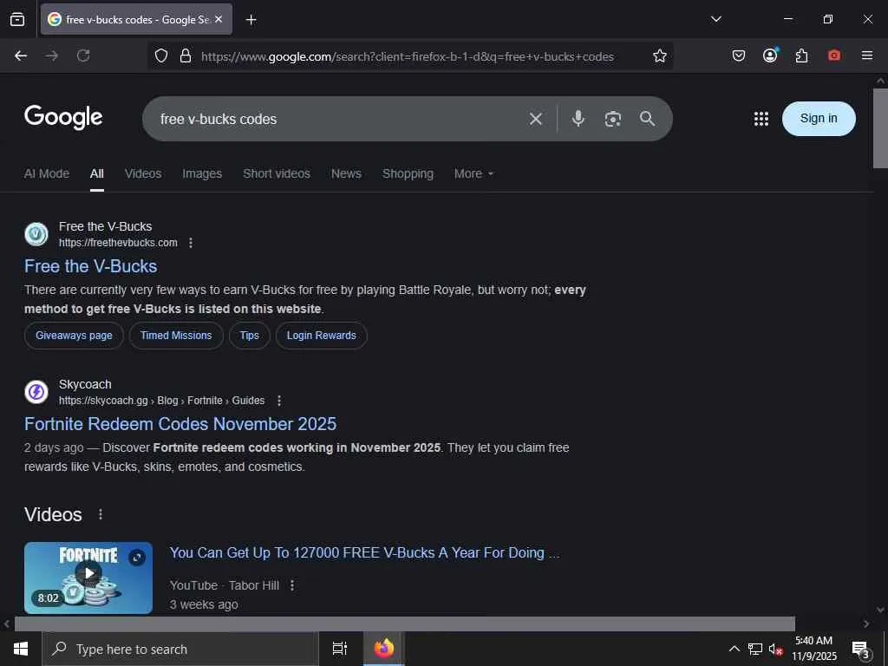Open a new browser tab
This screenshot has height=666, width=888.
tap(251, 20)
